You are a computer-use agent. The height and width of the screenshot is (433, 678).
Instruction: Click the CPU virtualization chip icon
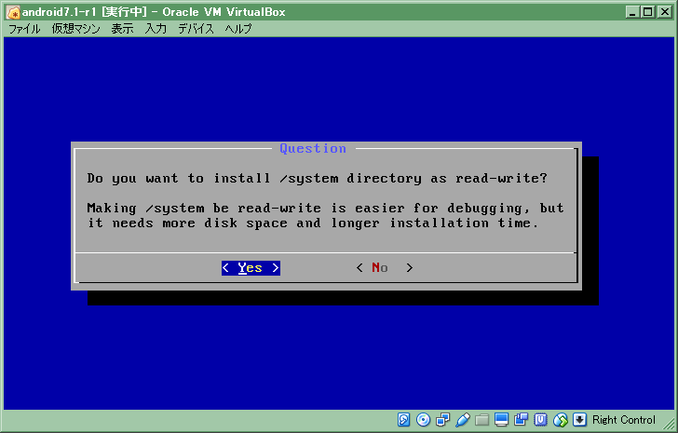[x=540, y=420]
